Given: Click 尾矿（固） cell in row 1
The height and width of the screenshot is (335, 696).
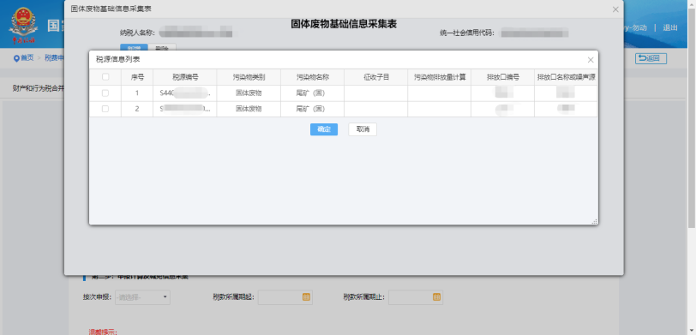Looking at the screenshot, I should [313, 93].
